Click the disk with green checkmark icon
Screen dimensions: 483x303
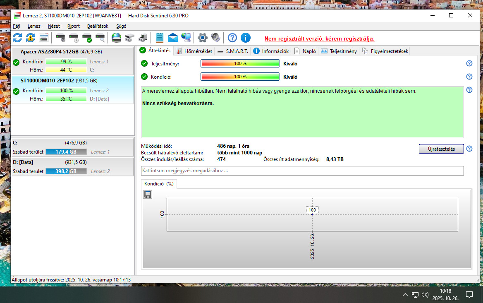pyautogui.click(x=87, y=38)
